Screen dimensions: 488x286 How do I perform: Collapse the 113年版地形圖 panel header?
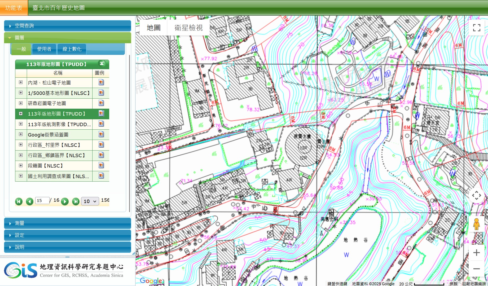coord(102,64)
